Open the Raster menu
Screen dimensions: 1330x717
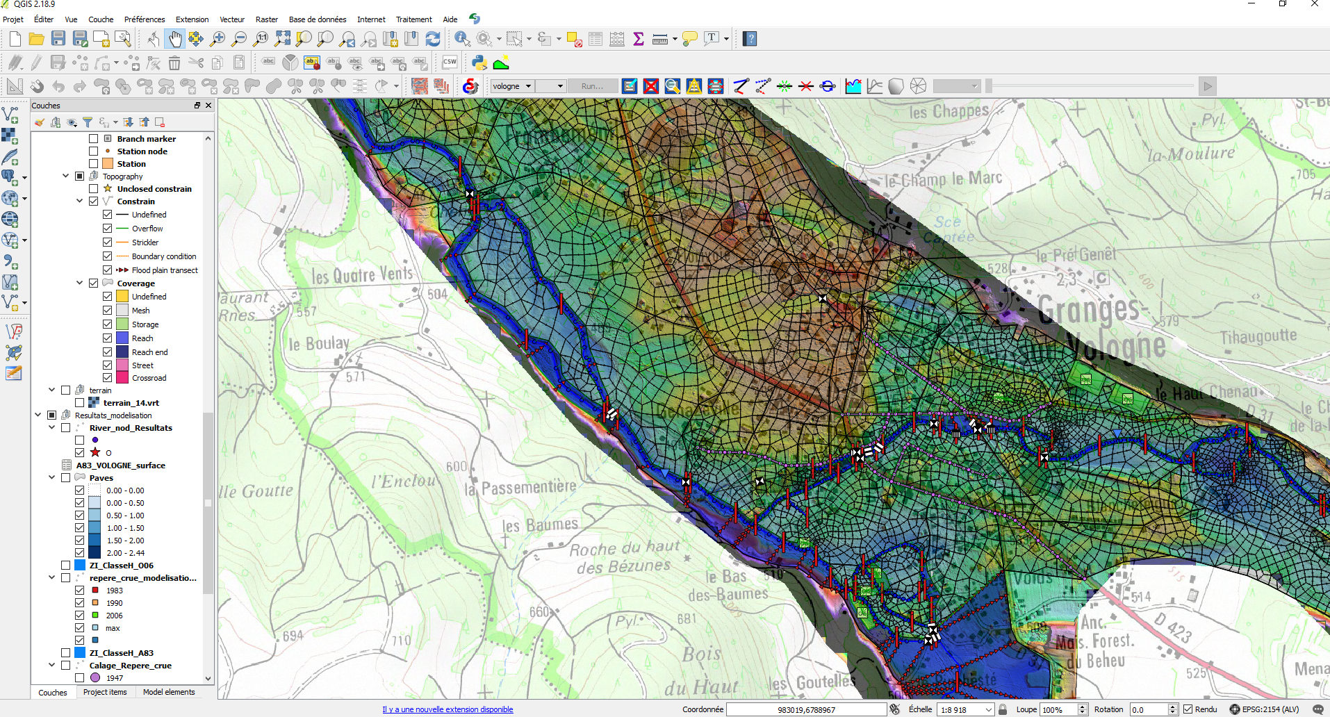(267, 19)
